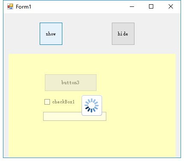Click gray form area between show and hide

(x=87, y=34)
